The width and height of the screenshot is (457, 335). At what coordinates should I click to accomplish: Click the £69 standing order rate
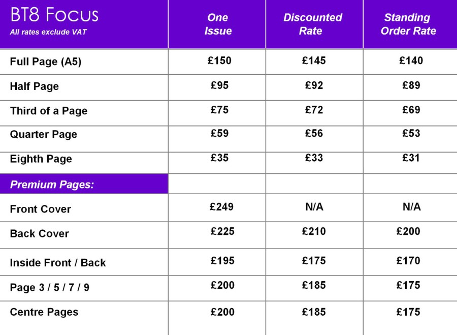[411, 110]
